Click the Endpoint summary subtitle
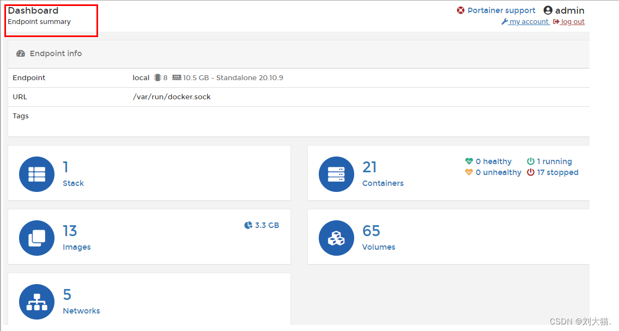619x331 pixels. click(39, 22)
